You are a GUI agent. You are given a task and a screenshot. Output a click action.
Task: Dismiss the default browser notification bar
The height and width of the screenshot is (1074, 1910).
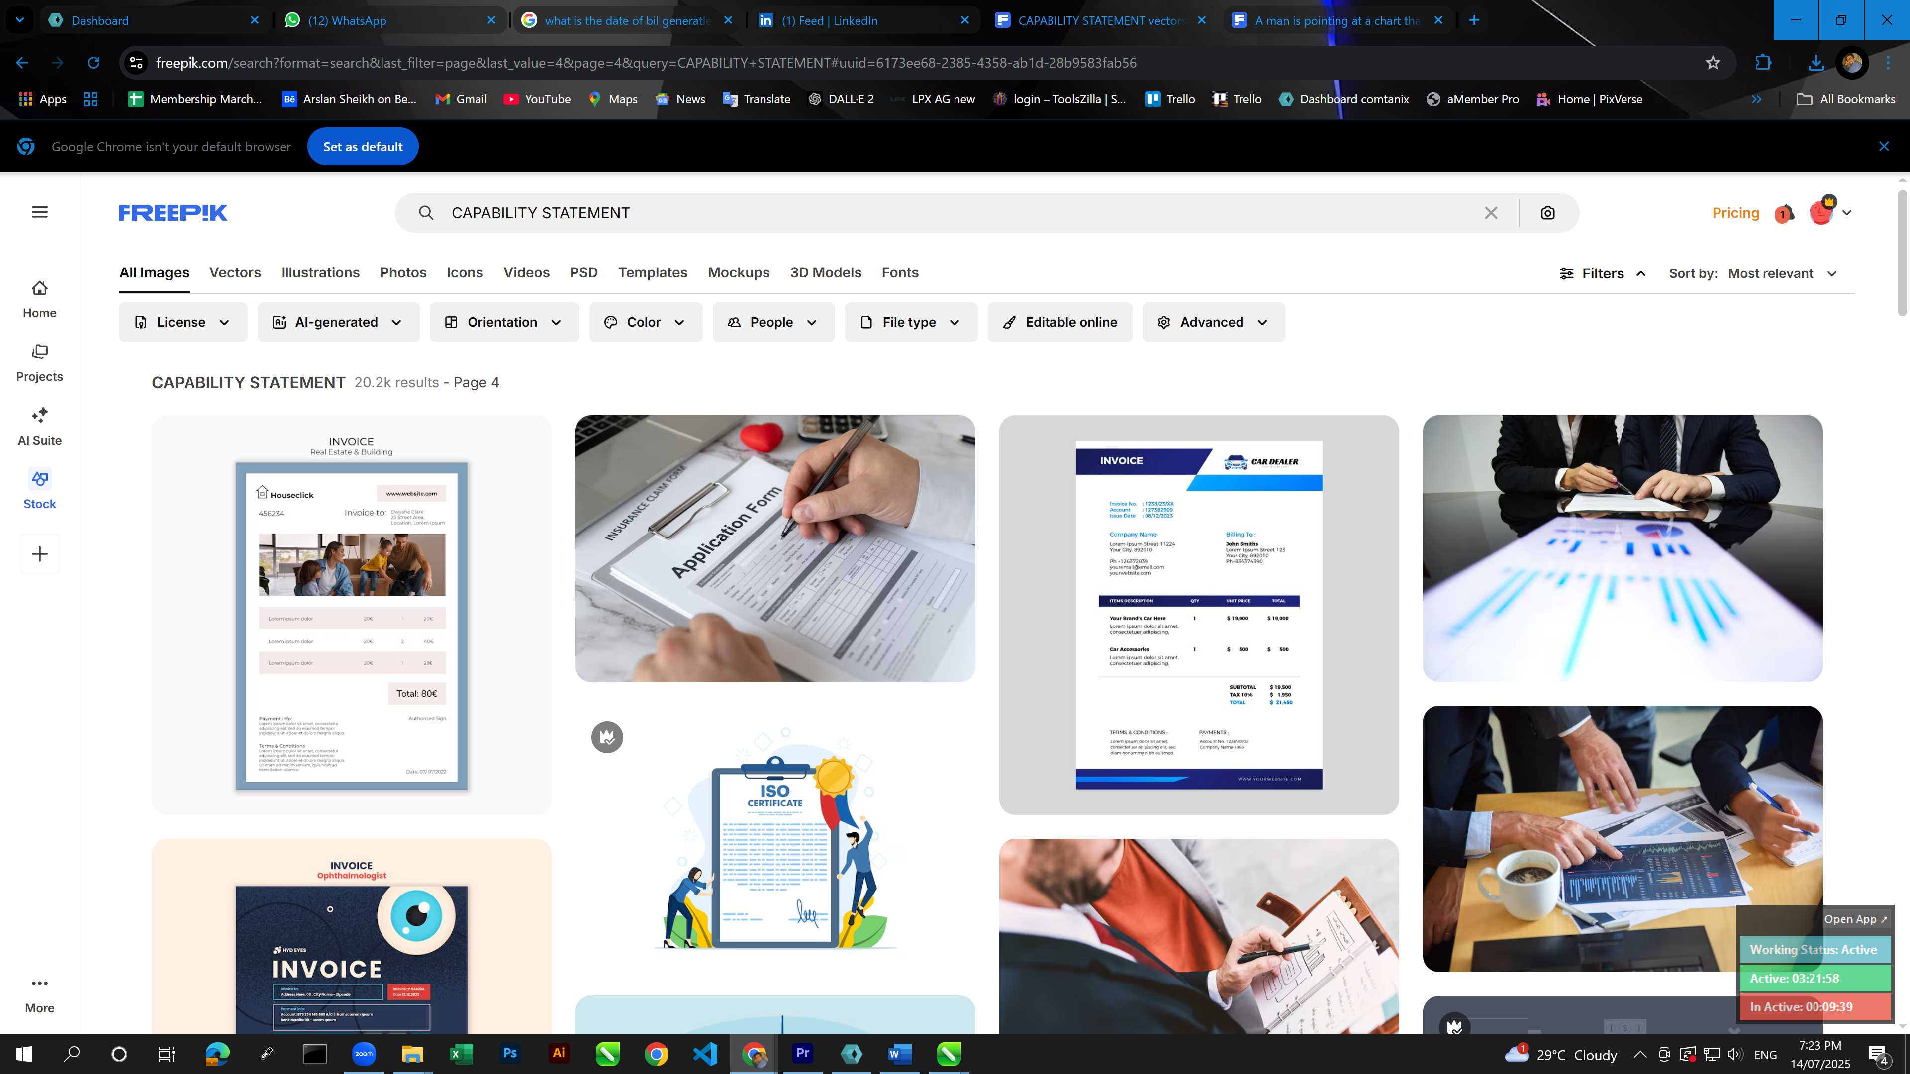click(x=1884, y=146)
